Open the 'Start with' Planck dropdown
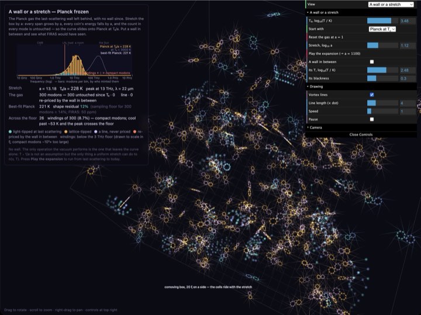The image size is (421, 315). tap(382, 29)
